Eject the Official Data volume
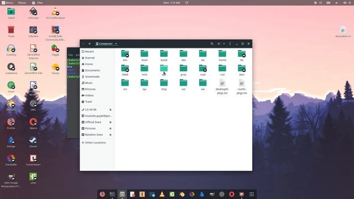The width and height of the screenshot is (354, 199). click(111, 122)
